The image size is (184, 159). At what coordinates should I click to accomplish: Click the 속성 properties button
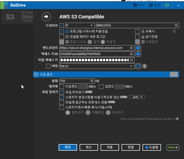[x=174, y=74]
